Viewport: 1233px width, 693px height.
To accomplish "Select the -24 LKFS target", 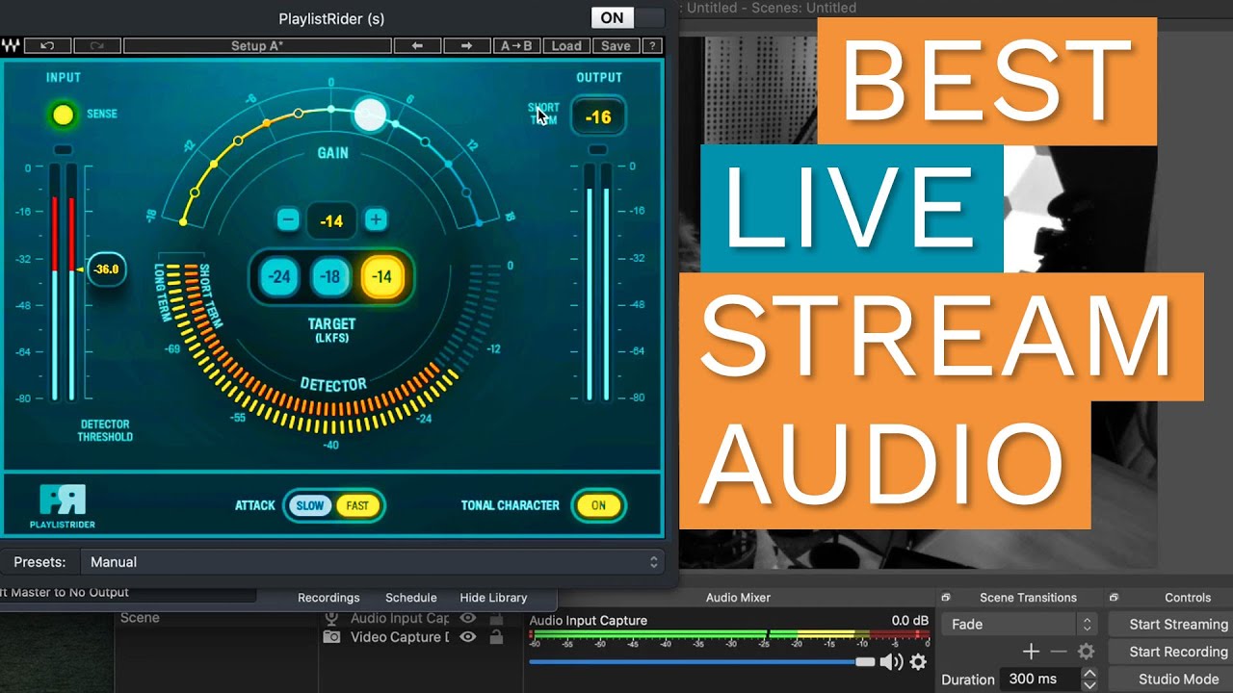I will [x=279, y=277].
